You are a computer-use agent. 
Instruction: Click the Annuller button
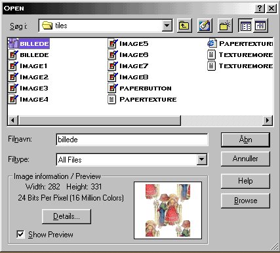(245, 159)
